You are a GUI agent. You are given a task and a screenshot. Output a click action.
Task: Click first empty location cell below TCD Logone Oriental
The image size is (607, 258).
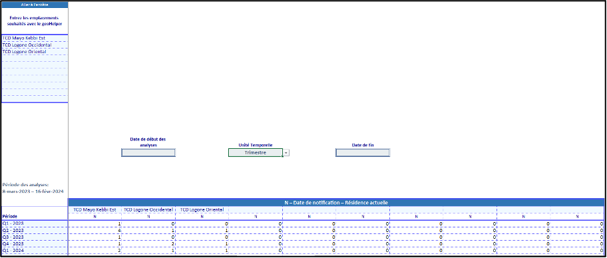35,58
